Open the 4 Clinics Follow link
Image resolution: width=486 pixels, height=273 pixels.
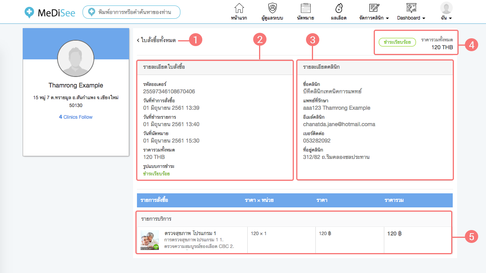point(76,117)
